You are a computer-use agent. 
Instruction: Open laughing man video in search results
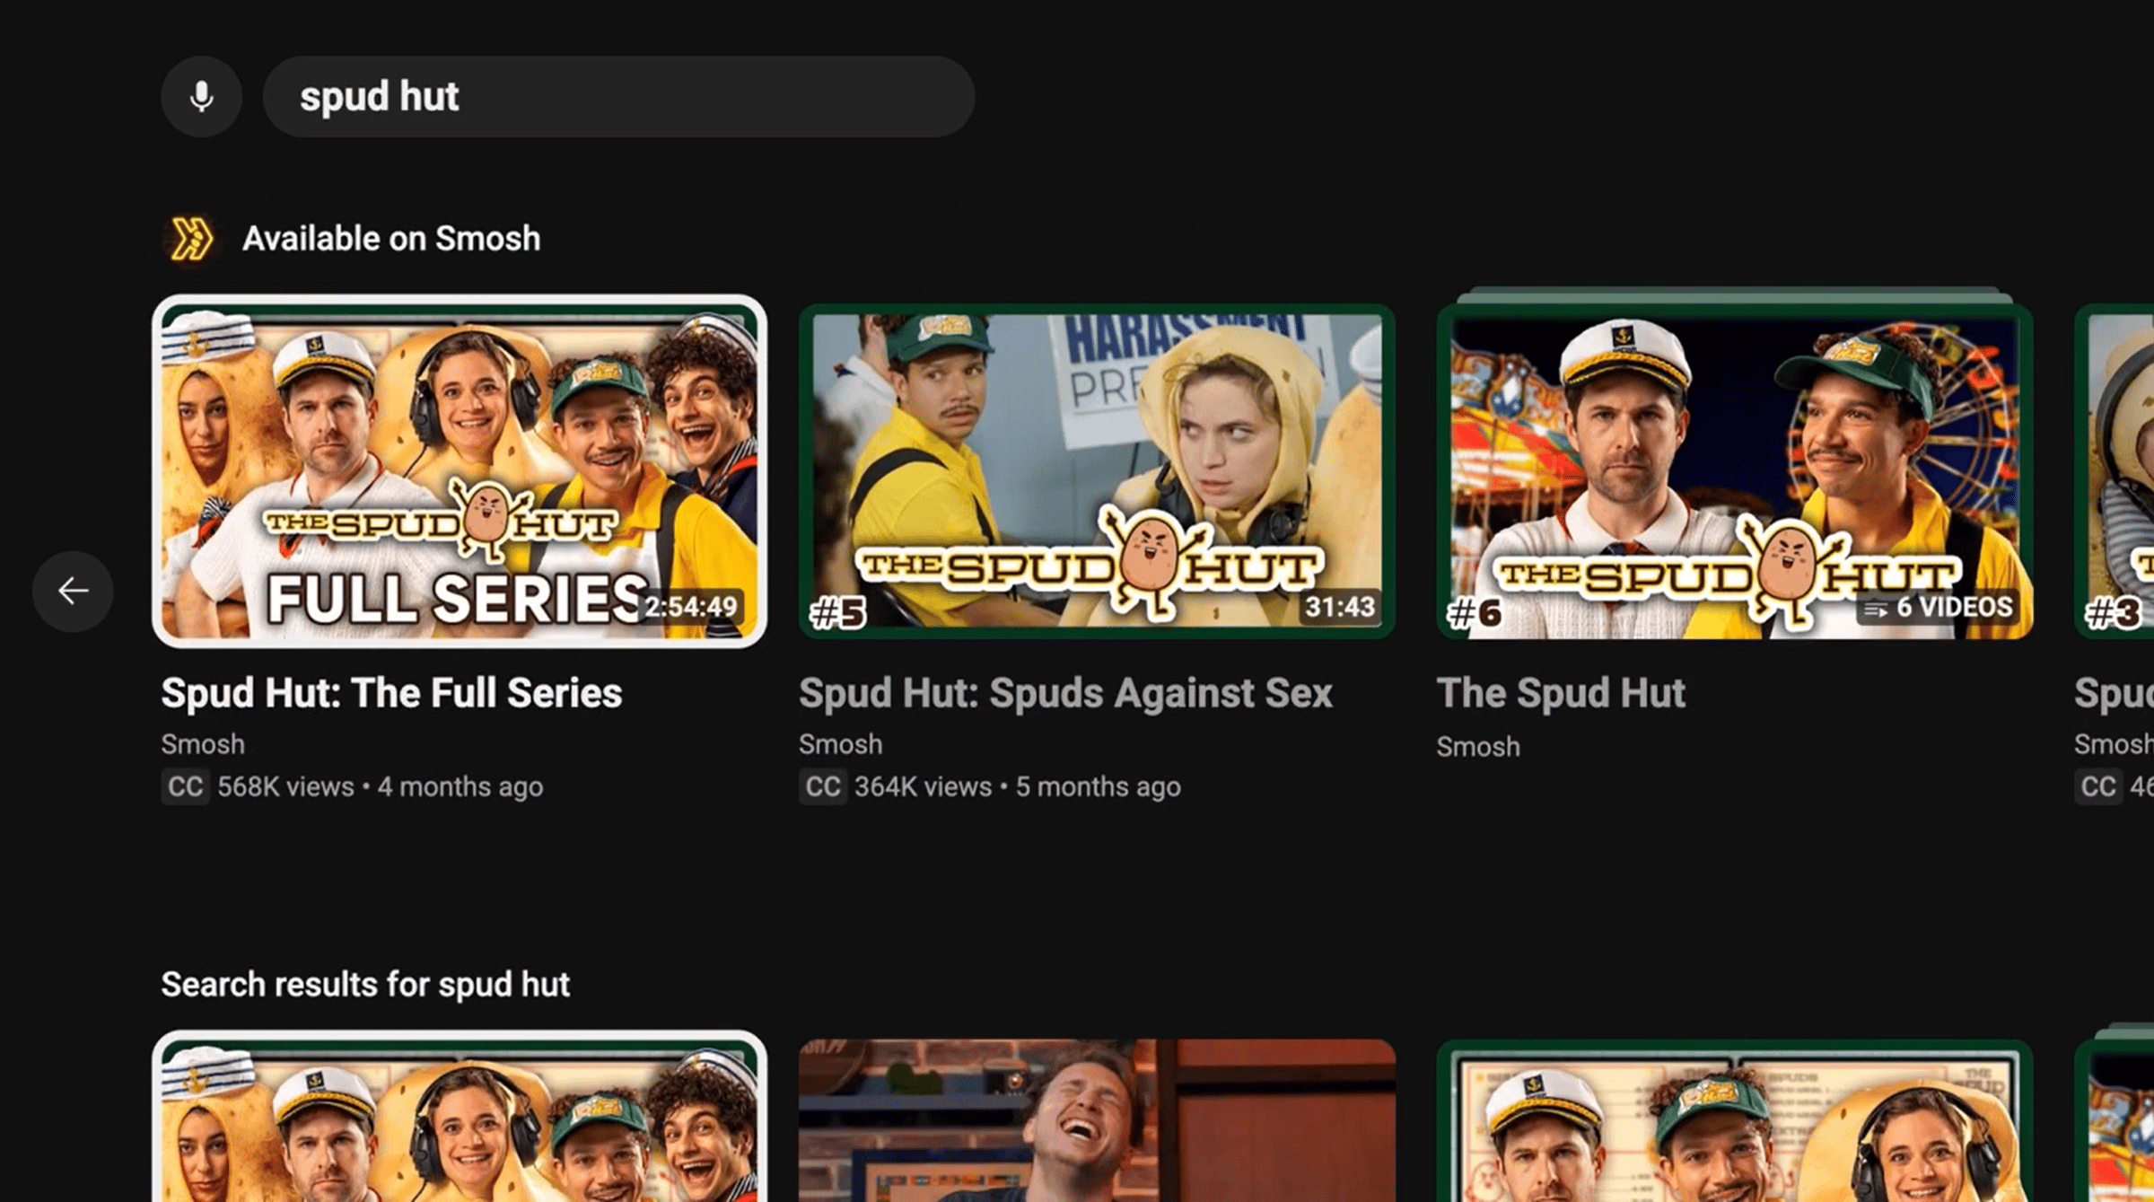point(1097,1120)
